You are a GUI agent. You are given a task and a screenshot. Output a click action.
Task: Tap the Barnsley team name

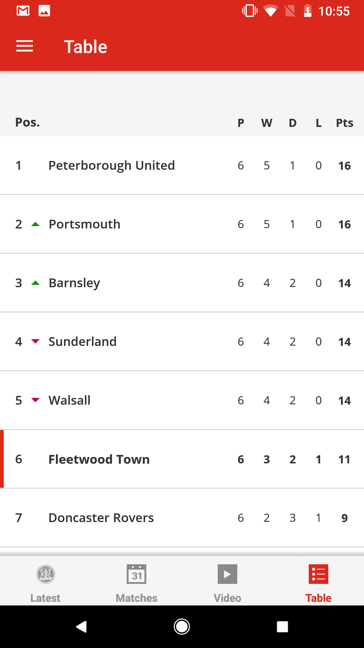coord(74,283)
